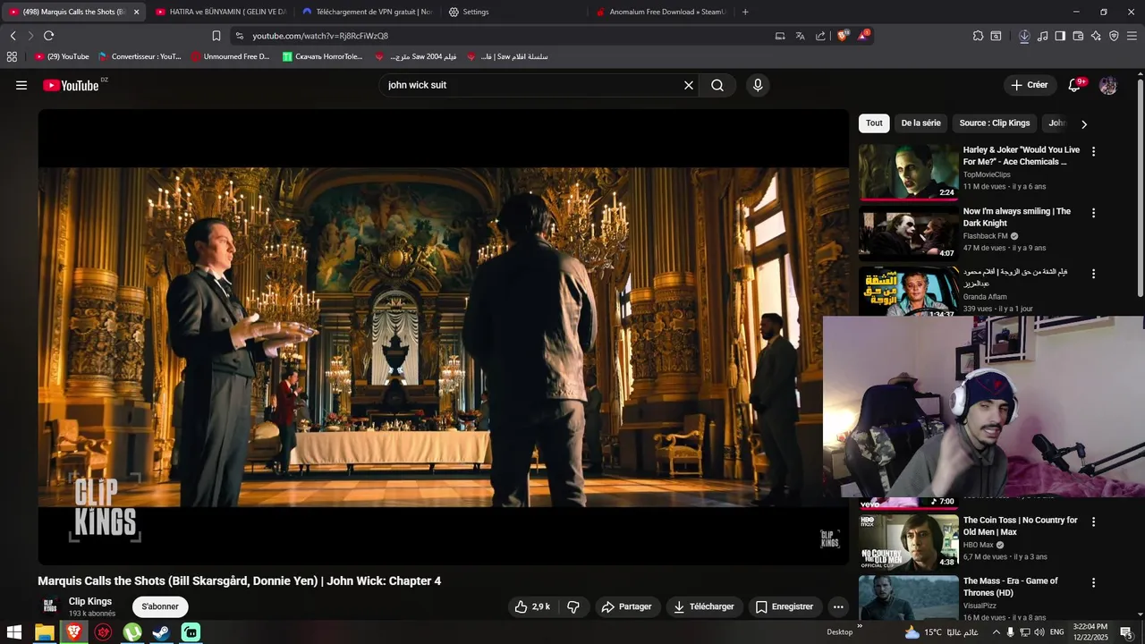The image size is (1145, 644).
Task: Open the (29) YouTube bookmark
Action: 62,56
